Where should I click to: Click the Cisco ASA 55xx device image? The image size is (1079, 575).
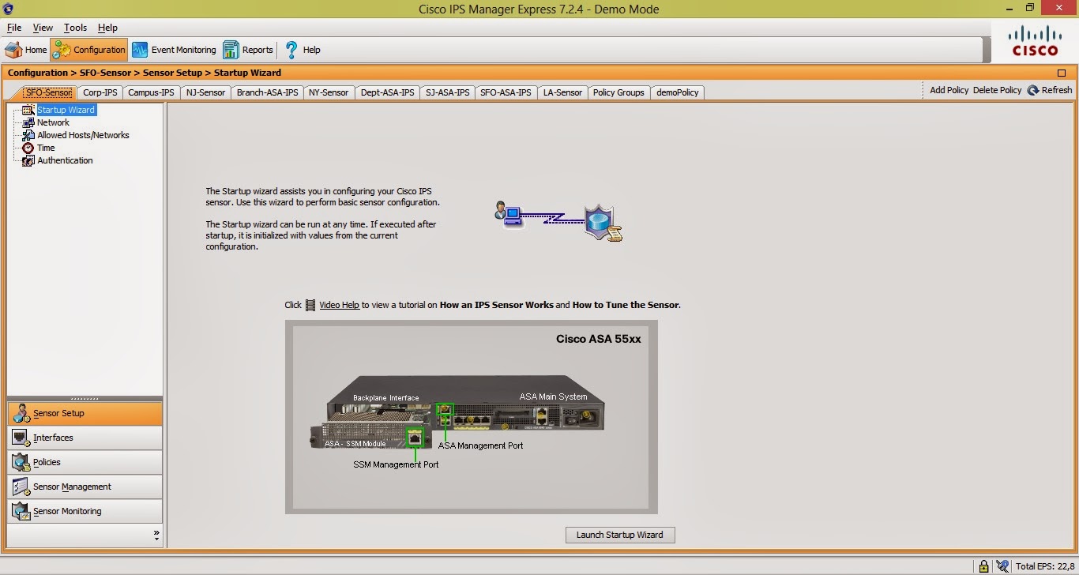pos(471,417)
